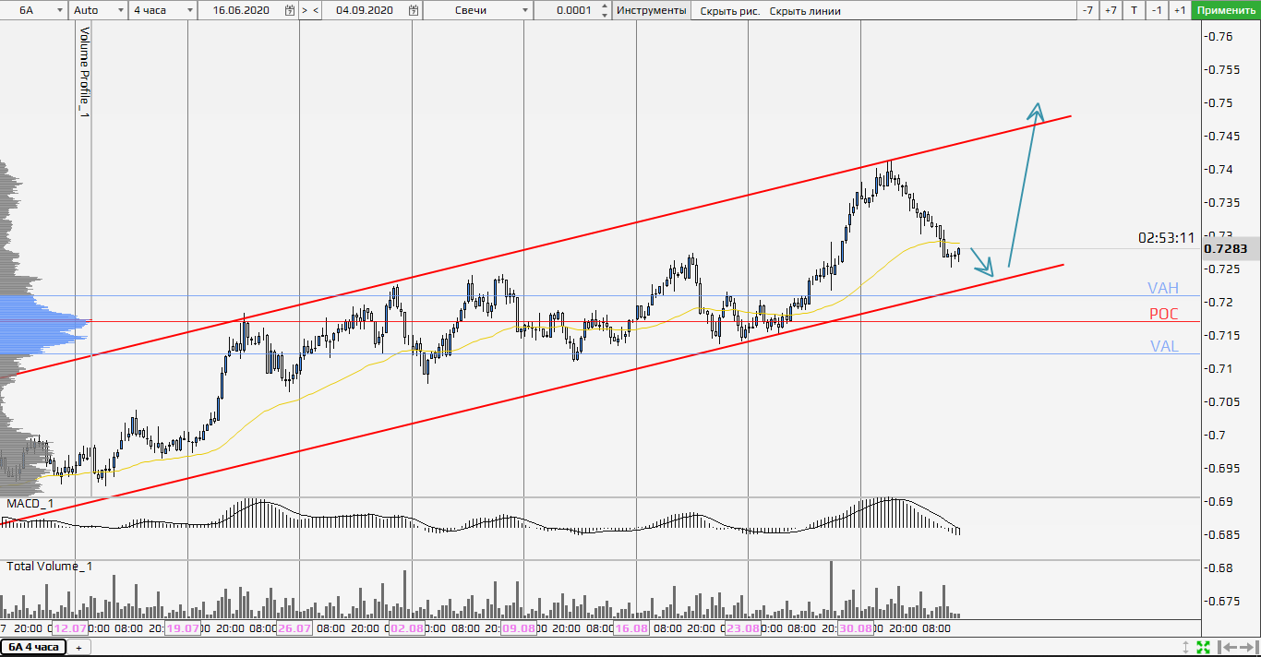Toggle 'Скрыть линии' to hide lines
1261x657 pixels.
(805, 11)
